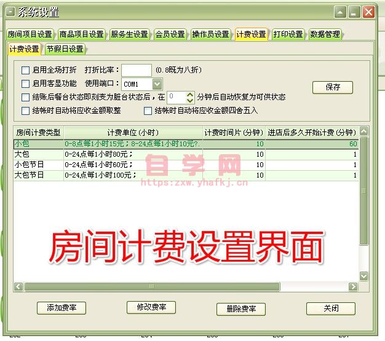Enable the 启用全场打折 checkbox
The width and height of the screenshot is (385, 341).
click(25, 70)
